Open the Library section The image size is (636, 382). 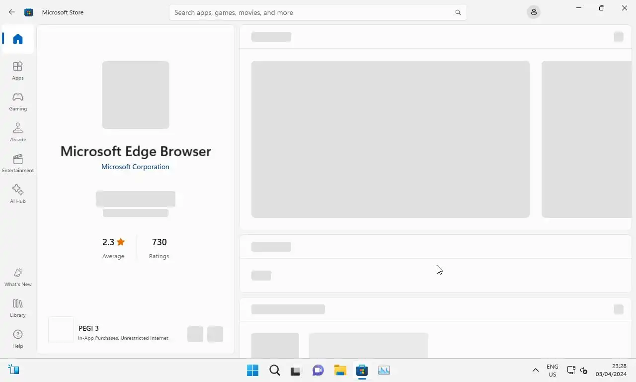click(18, 308)
